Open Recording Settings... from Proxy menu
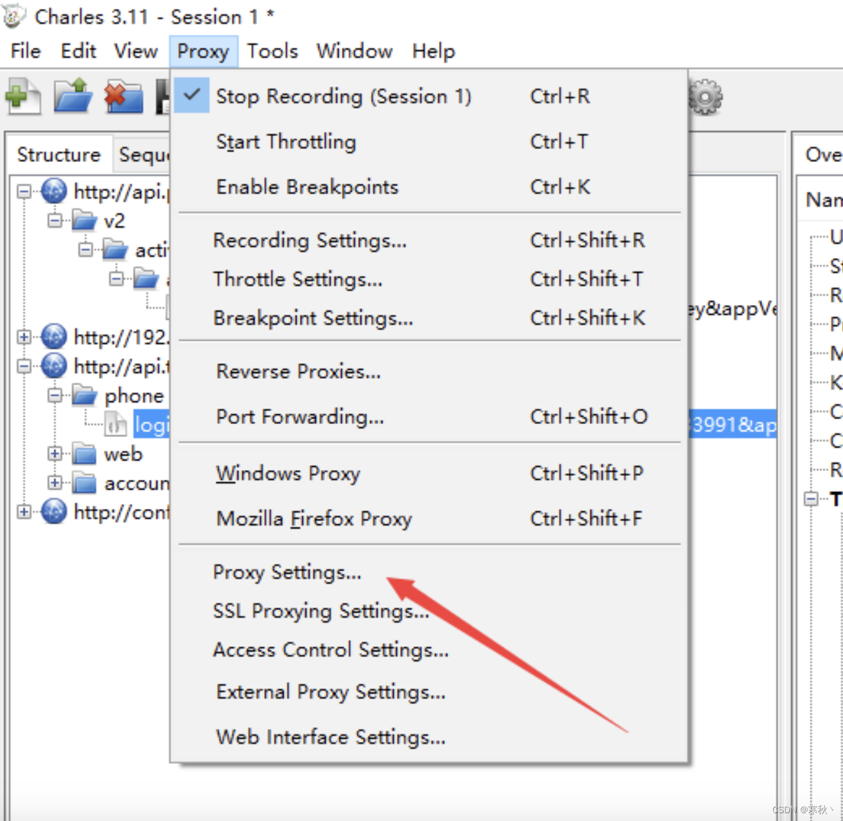This screenshot has height=821, width=843. (429, 240)
